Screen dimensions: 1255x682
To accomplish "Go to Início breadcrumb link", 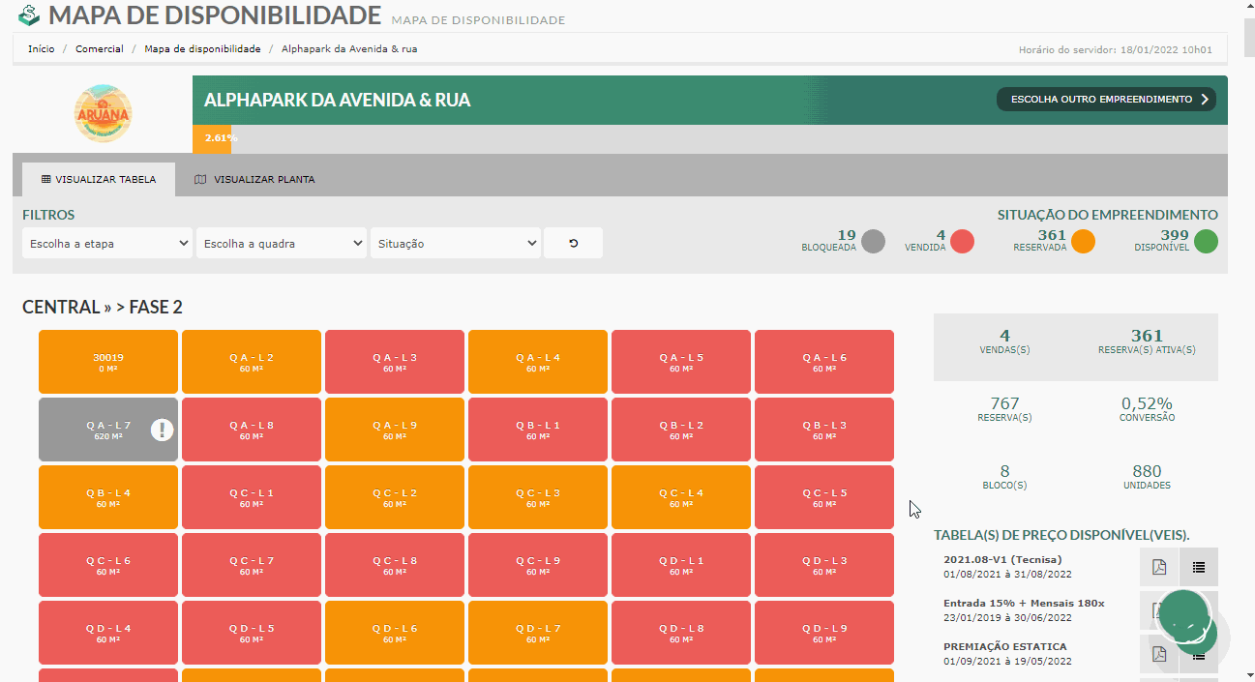I will [42, 48].
